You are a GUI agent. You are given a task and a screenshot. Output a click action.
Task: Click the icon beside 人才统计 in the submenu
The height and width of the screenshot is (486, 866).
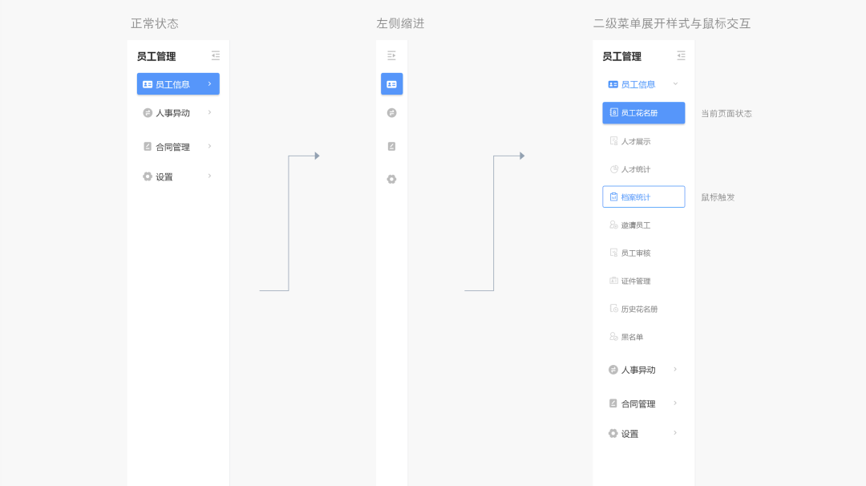point(614,169)
